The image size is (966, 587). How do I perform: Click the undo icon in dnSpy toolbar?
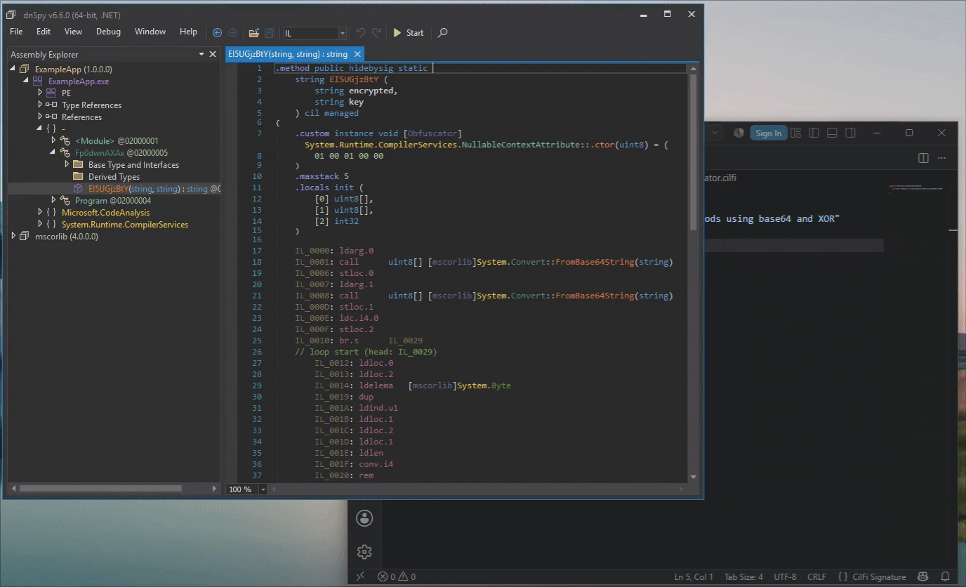pos(361,32)
